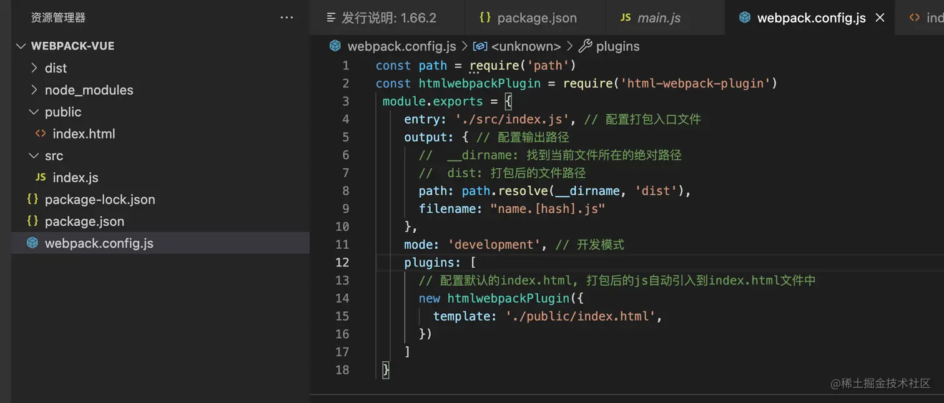Switch to 发行说明: 1.66.2 tab
The image size is (944, 403).
[388, 17]
